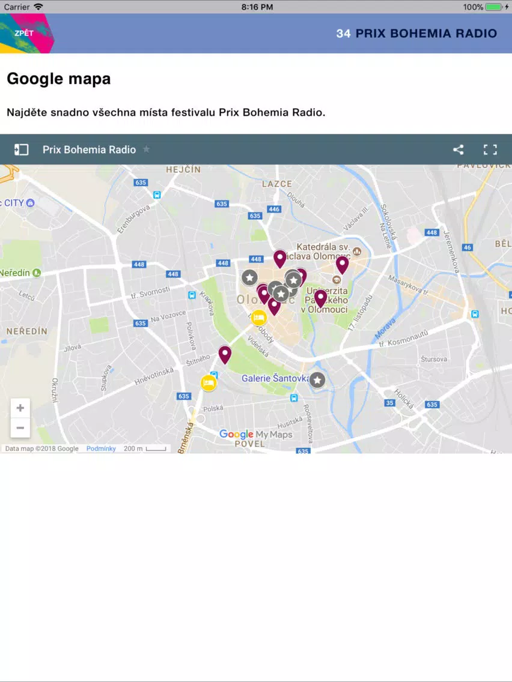Click the Prix Bohemia Radio map title
Image resolution: width=512 pixels, height=682 pixels.
click(x=90, y=149)
